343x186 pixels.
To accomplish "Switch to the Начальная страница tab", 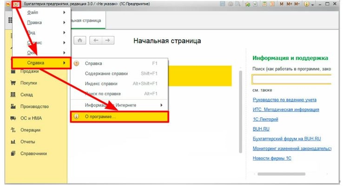I will coord(88,20).
